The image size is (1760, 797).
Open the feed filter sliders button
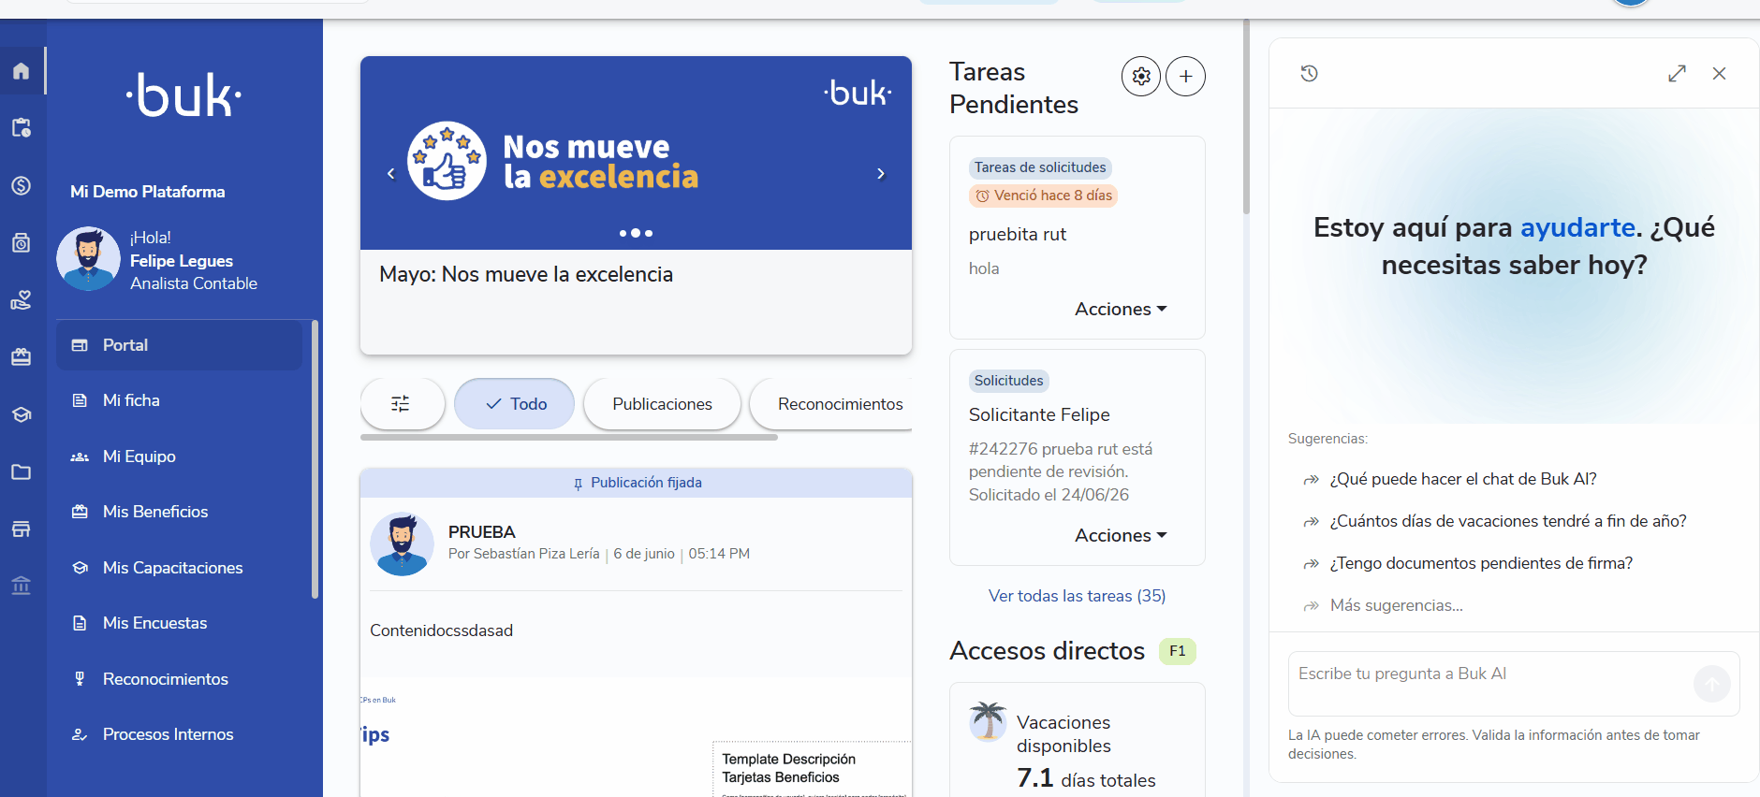(401, 404)
